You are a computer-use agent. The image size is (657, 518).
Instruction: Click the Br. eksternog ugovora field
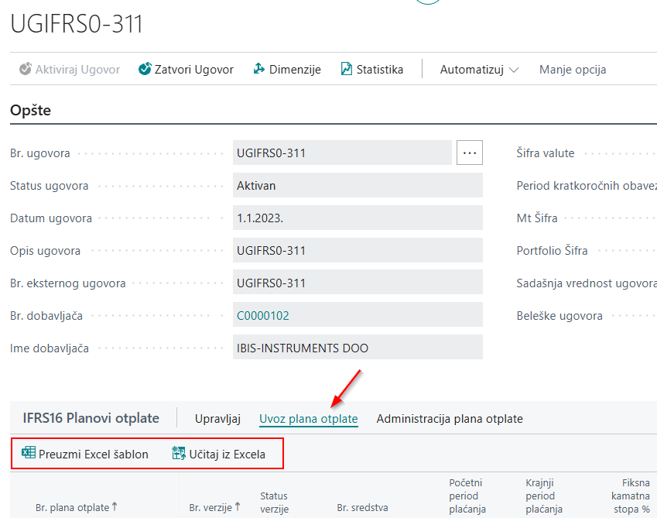click(358, 283)
